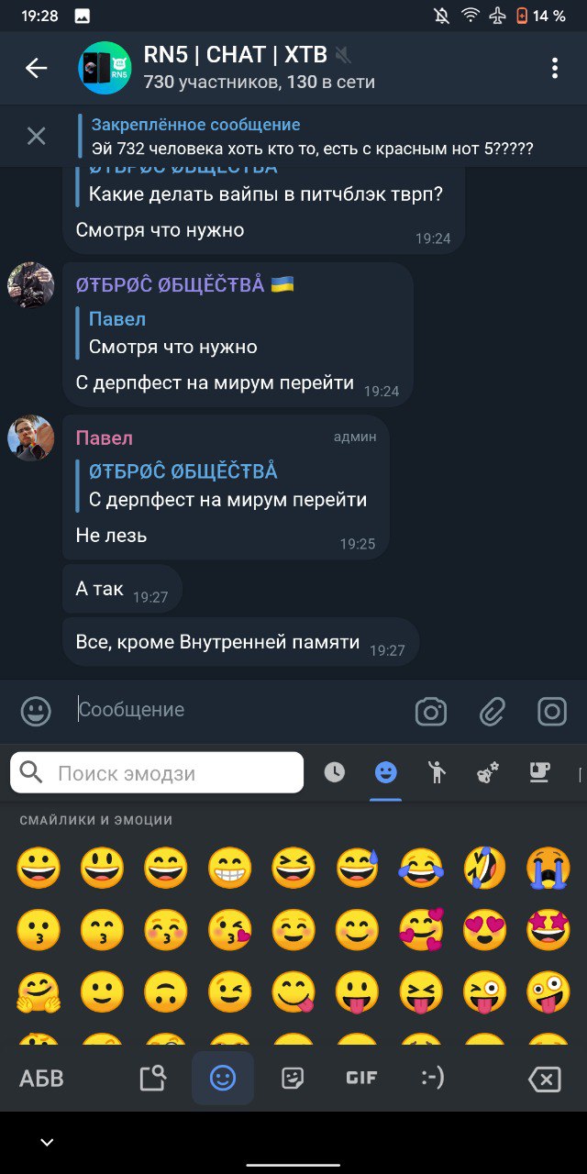
Task: Switch to text emoticons :-) section
Action: pyautogui.click(x=432, y=1079)
